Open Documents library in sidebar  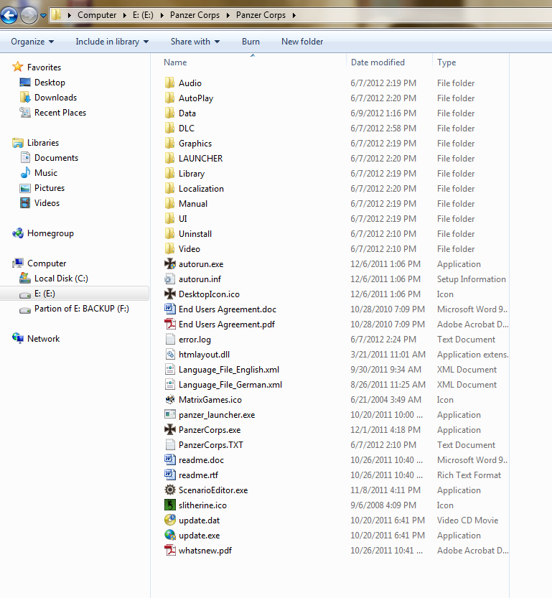(x=56, y=158)
